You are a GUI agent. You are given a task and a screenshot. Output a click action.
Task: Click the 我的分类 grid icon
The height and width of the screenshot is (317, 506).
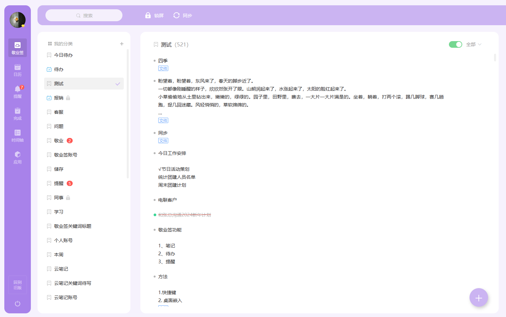coord(50,44)
